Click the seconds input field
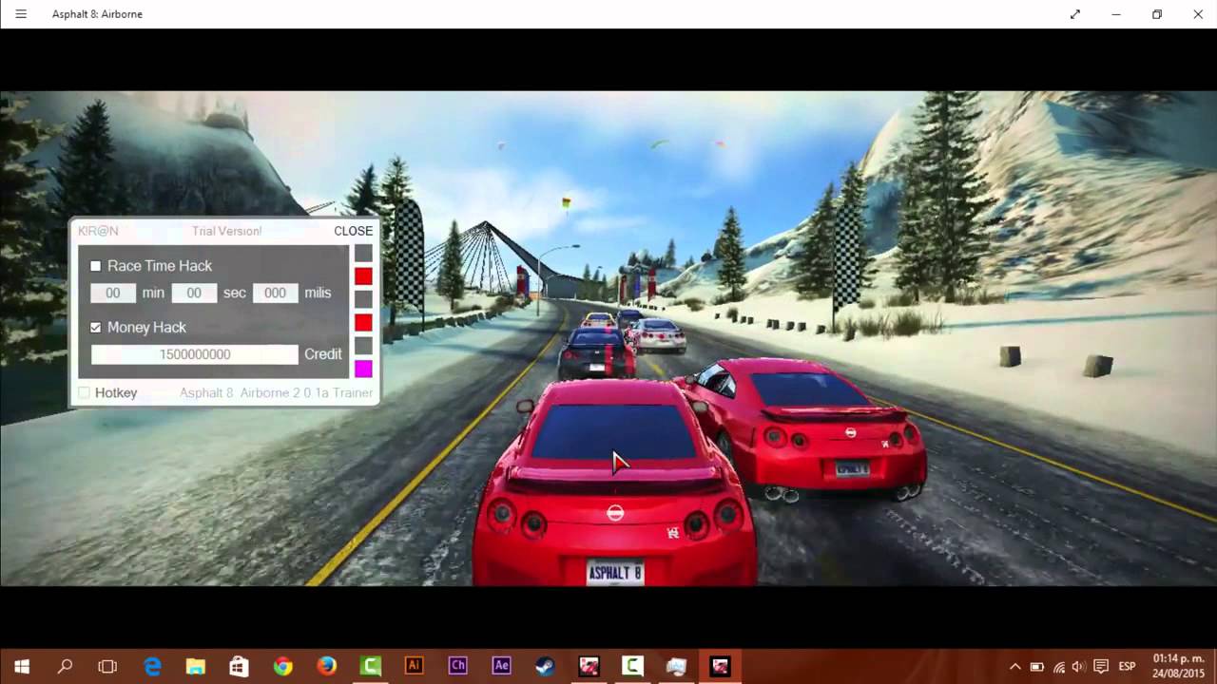 point(194,293)
